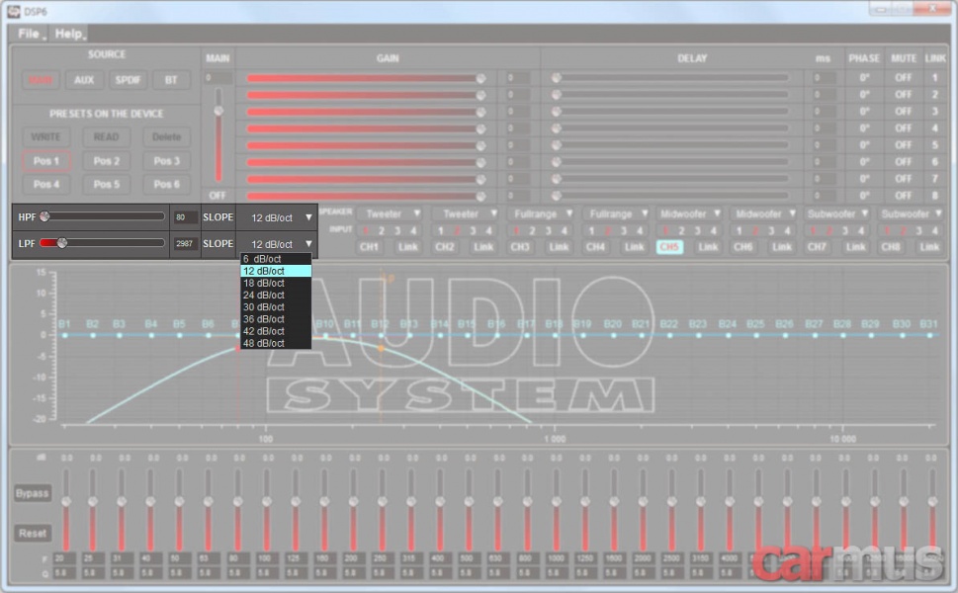Open the Midwoofer speaker dropdown above CH6
The width and height of the screenshot is (958, 593).
pos(764,213)
